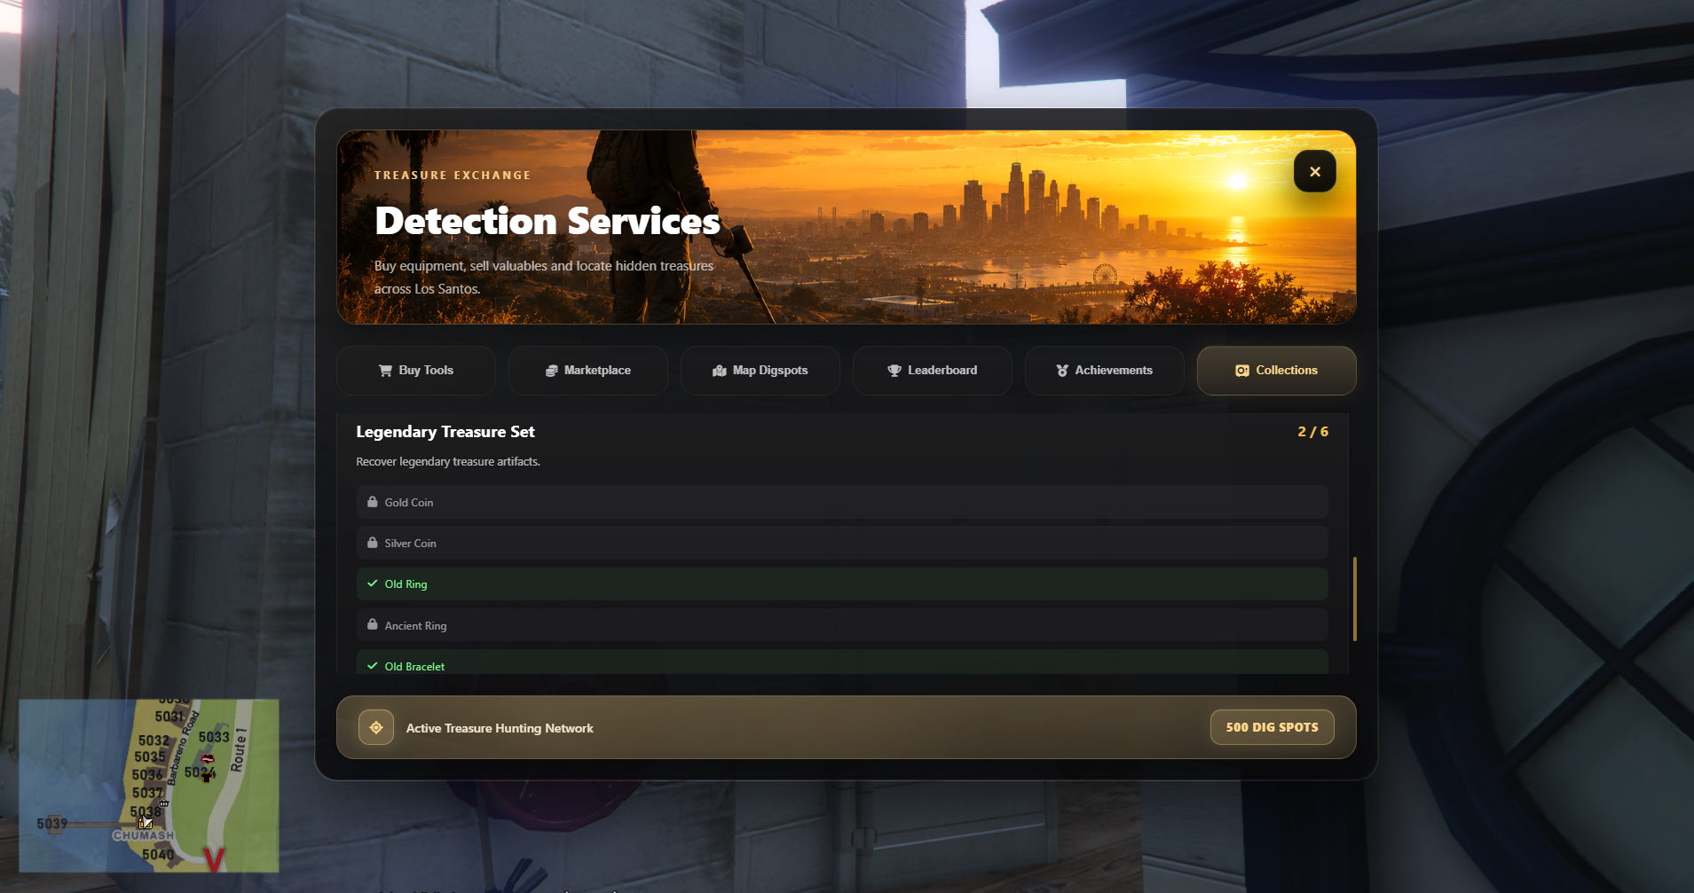The width and height of the screenshot is (1694, 893).
Task: Click the checkmark icon beside Old Ring
Action: tap(373, 584)
